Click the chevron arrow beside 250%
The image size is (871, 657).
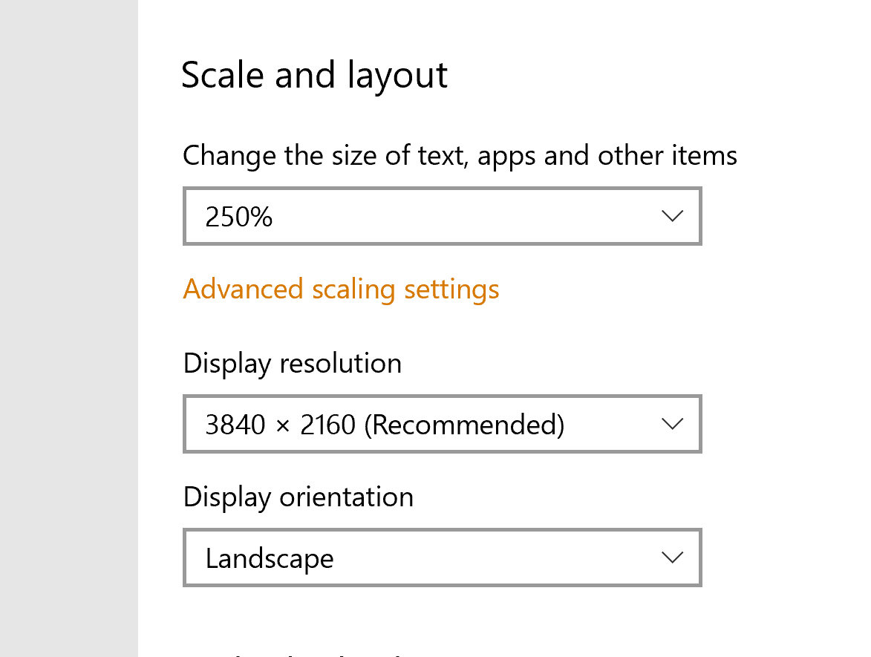672,216
